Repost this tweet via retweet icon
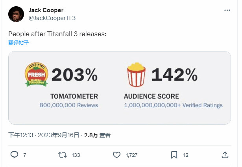Screen dimensions: 242x167 click(x=62, y=155)
